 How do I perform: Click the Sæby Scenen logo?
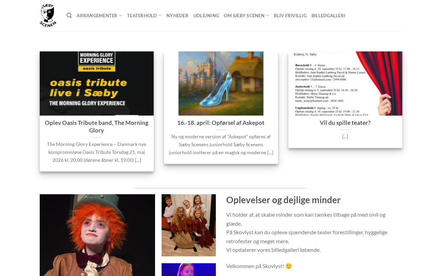point(48,16)
